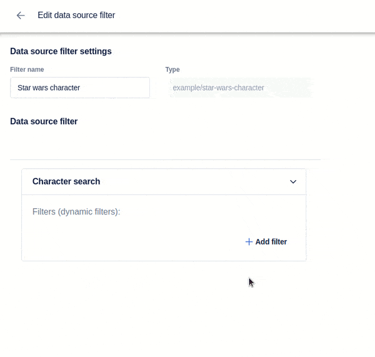Click the 'Filters (dynamic filters):' text
The height and width of the screenshot is (357, 375).
click(x=76, y=212)
